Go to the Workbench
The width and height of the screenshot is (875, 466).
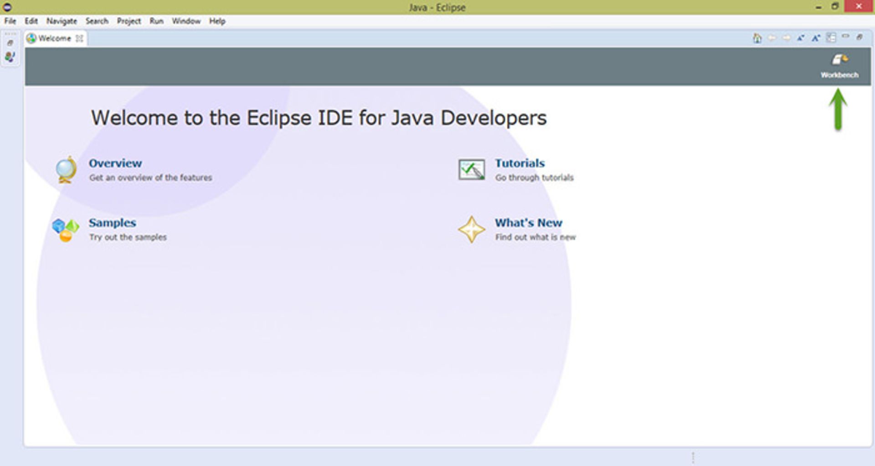pos(839,66)
